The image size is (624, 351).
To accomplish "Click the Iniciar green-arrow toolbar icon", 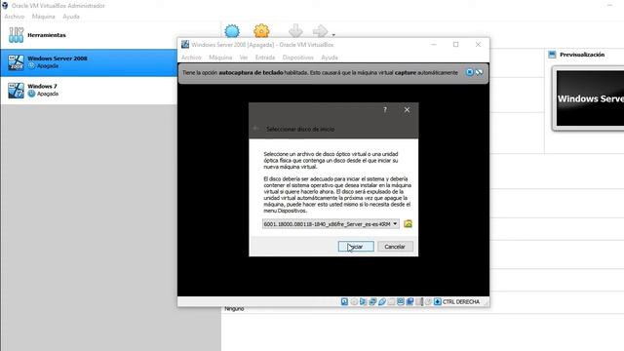I will (320, 30).
